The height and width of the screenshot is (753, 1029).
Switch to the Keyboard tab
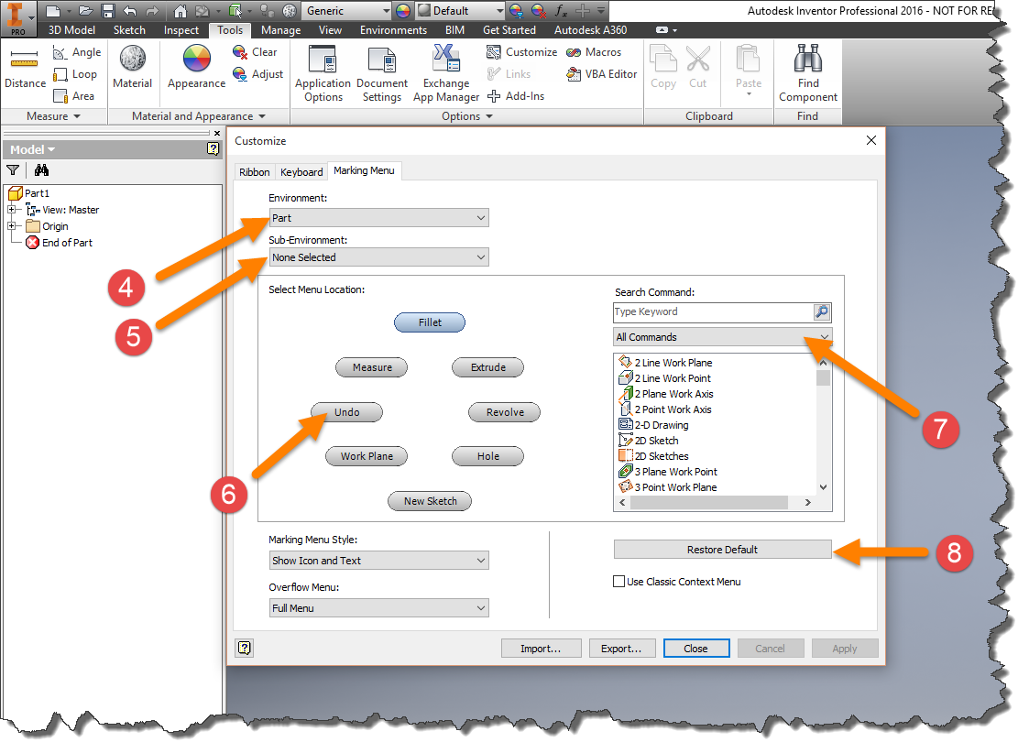coord(301,172)
